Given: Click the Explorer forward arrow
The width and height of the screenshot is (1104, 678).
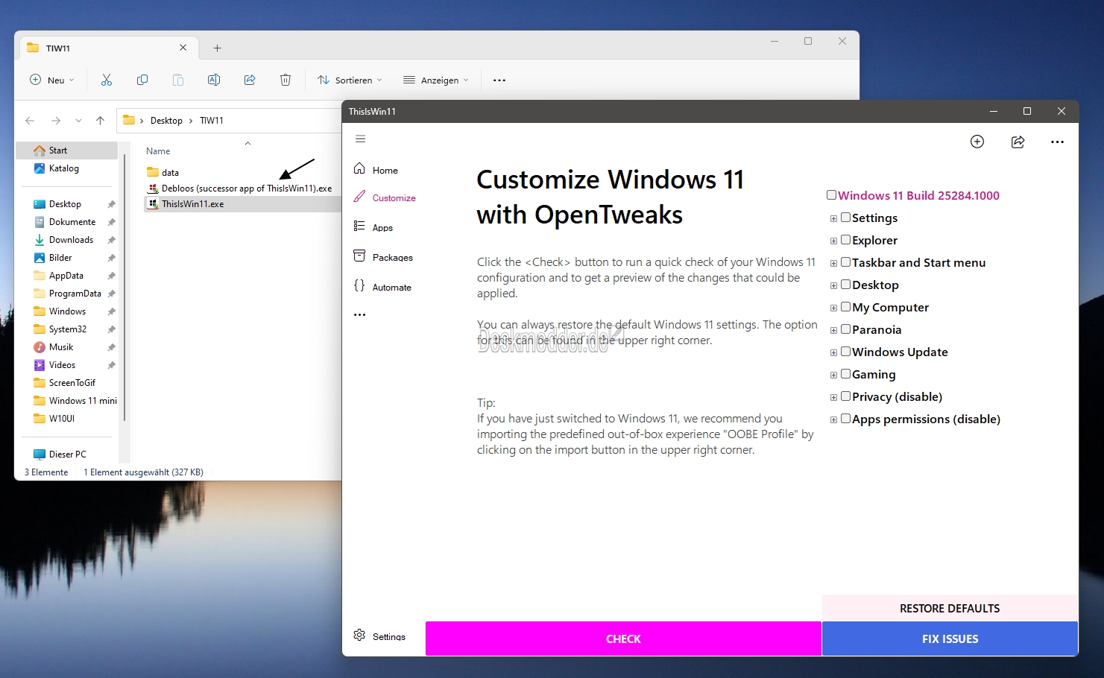Looking at the screenshot, I should coord(56,120).
